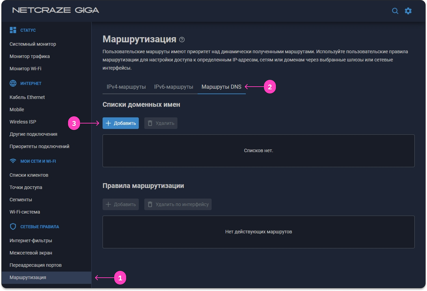This screenshot has width=427, height=291.
Task: Click the Статус dashboard icon
Action: pos(13,30)
